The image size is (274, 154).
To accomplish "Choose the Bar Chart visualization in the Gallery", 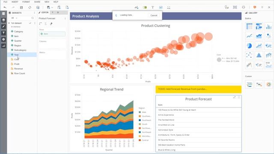I will pyautogui.click(x=268, y=27).
